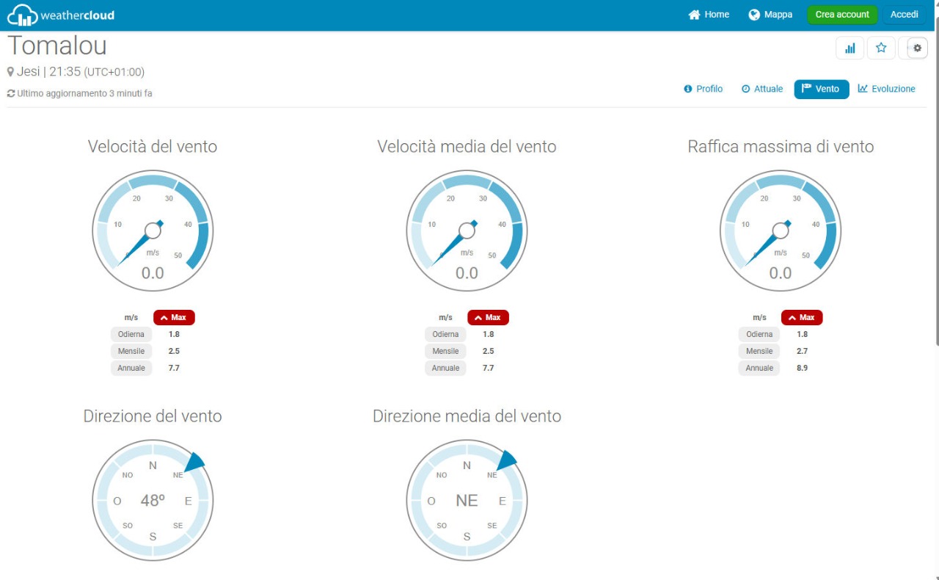The height and width of the screenshot is (580, 939).
Task: Toggle Max button under Velocità media
Action: (488, 317)
